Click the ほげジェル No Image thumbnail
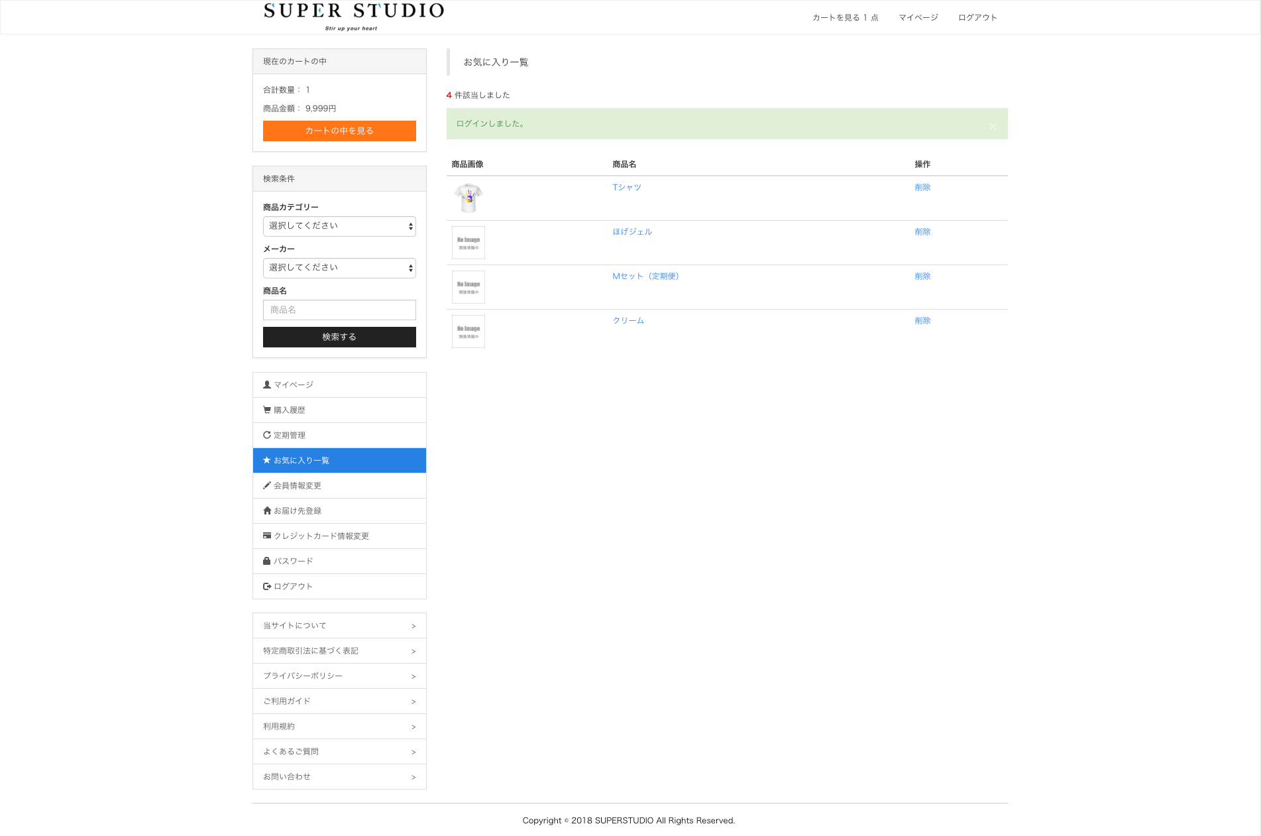Image resolution: width=1261 pixels, height=836 pixels. click(x=468, y=243)
